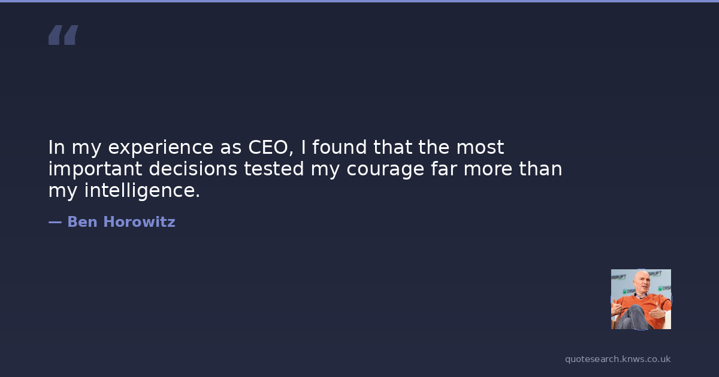
Task: Click the left half of the quotation mark icon
Action: (x=56, y=35)
